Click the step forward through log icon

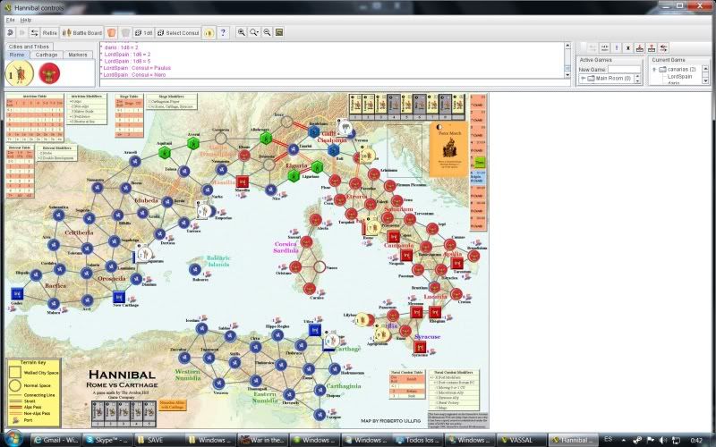(21, 33)
